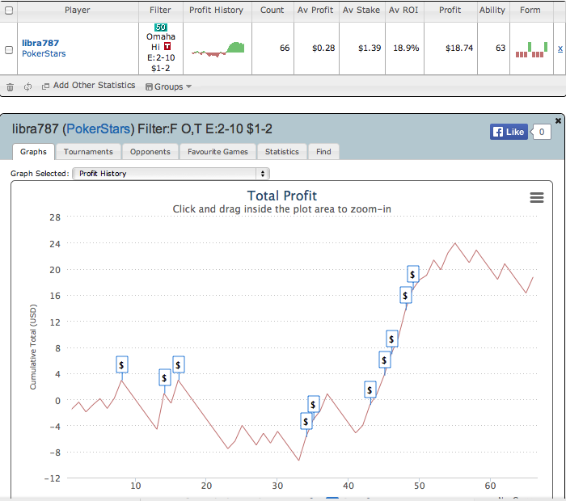Viewport: 566px width, 501px height.
Task: Click the Facebook Like button
Action: 509,132
